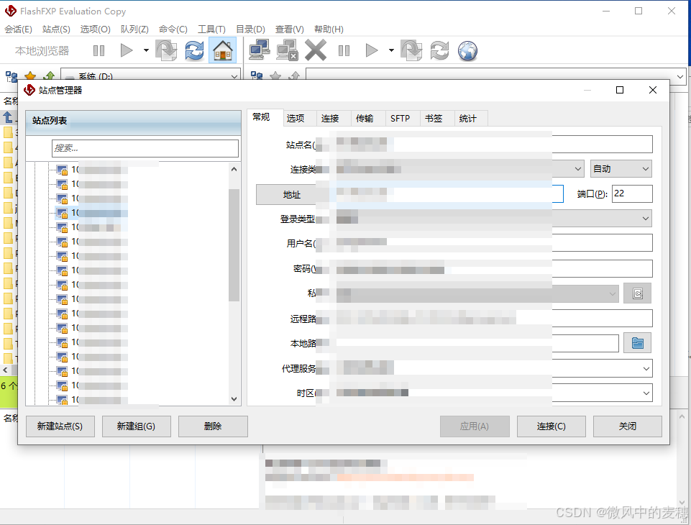Click local browser pause icon

(x=99, y=50)
